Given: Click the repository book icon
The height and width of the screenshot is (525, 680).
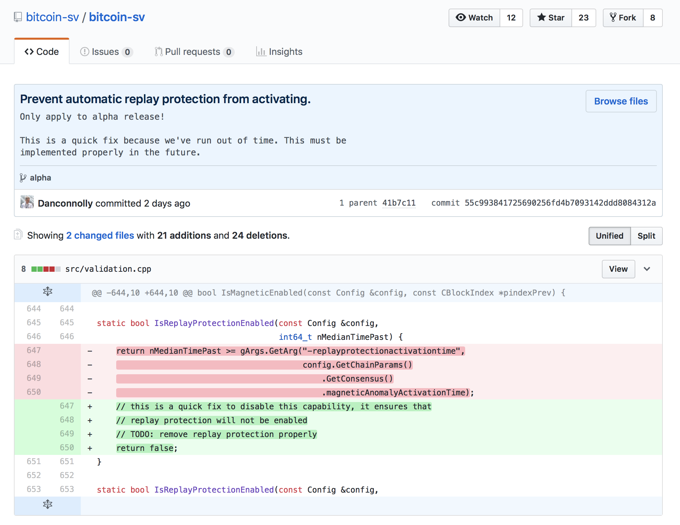Looking at the screenshot, I should point(18,17).
